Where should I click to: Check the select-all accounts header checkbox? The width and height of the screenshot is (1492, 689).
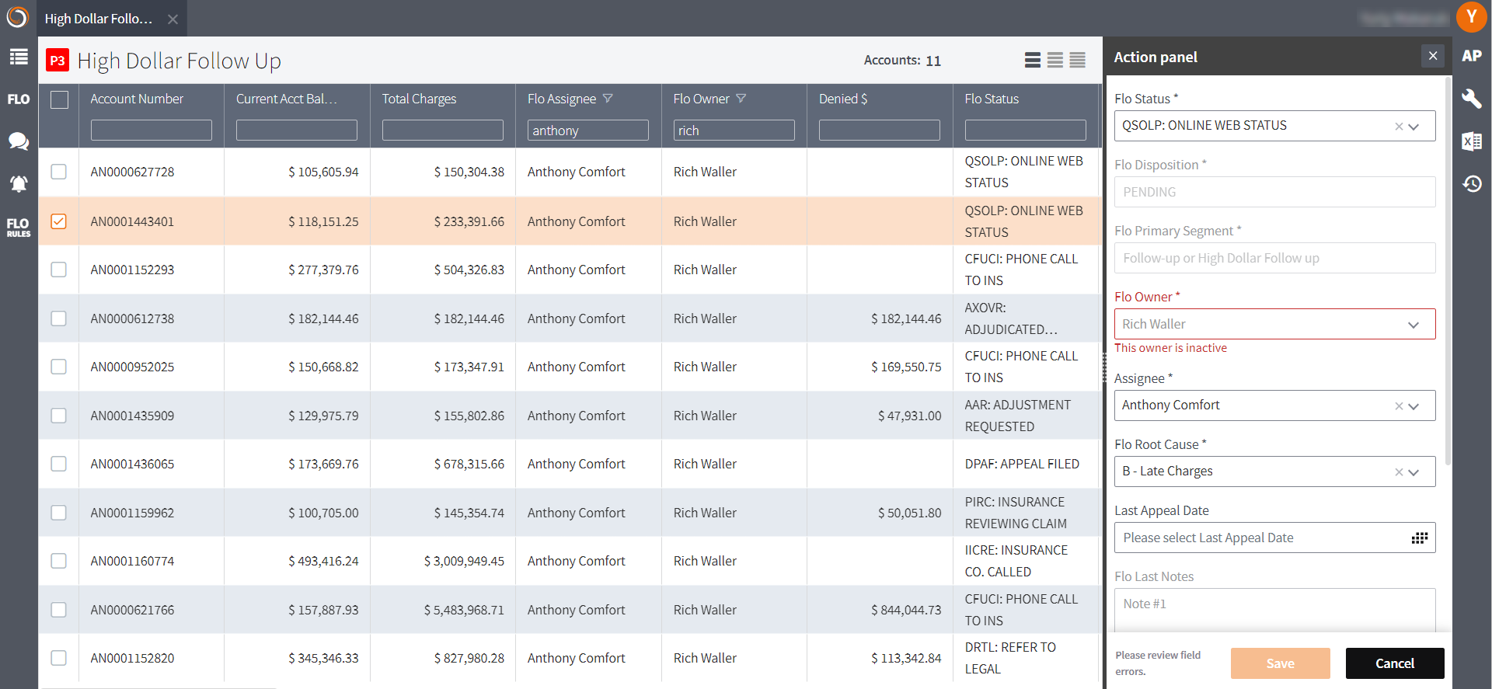pos(59,99)
